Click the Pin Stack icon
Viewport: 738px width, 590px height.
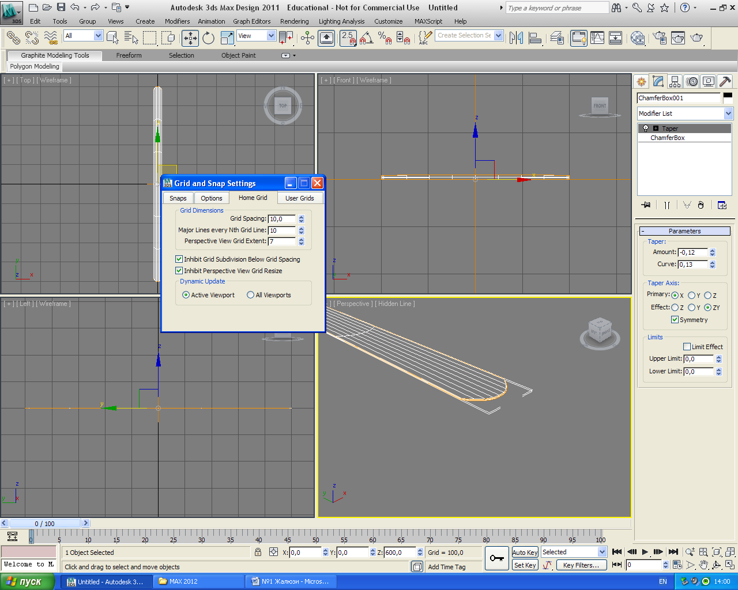click(x=646, y=205)
